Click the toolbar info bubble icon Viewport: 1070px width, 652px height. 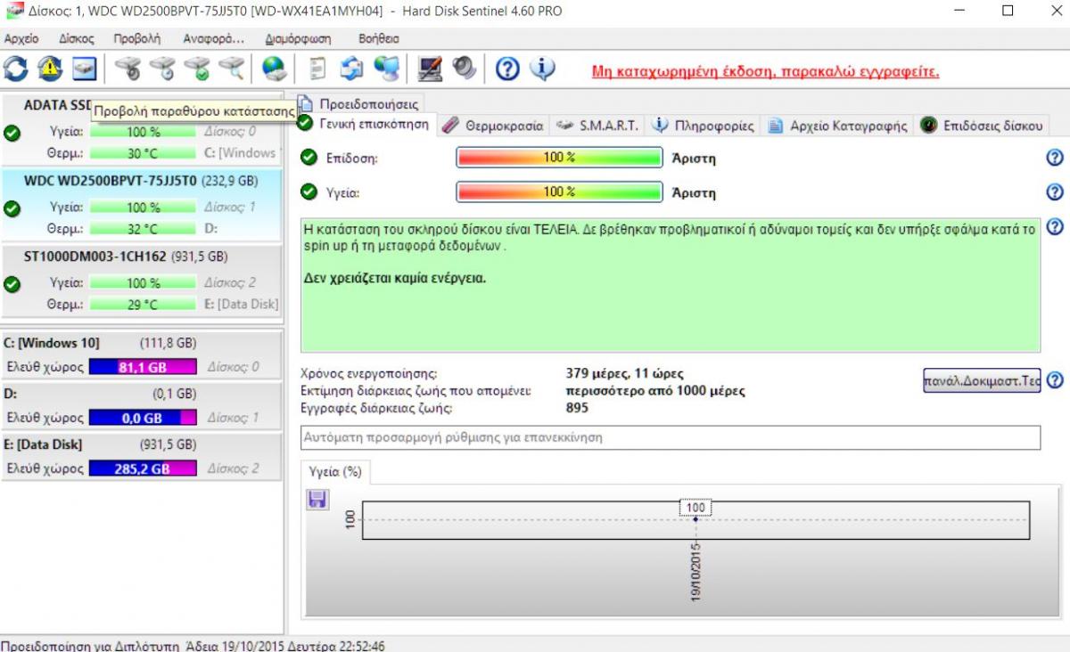pyautogui.click(x=542, y=69)
